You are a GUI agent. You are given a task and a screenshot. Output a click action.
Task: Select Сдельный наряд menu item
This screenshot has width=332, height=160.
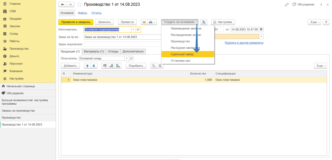click(x=188, y=54)
